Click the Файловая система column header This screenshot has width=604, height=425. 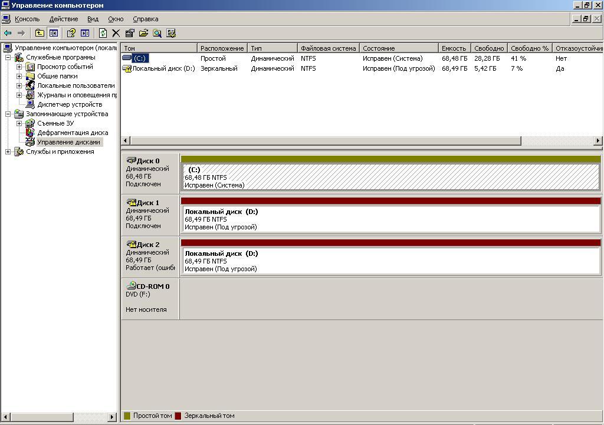(x=328, y=48)
